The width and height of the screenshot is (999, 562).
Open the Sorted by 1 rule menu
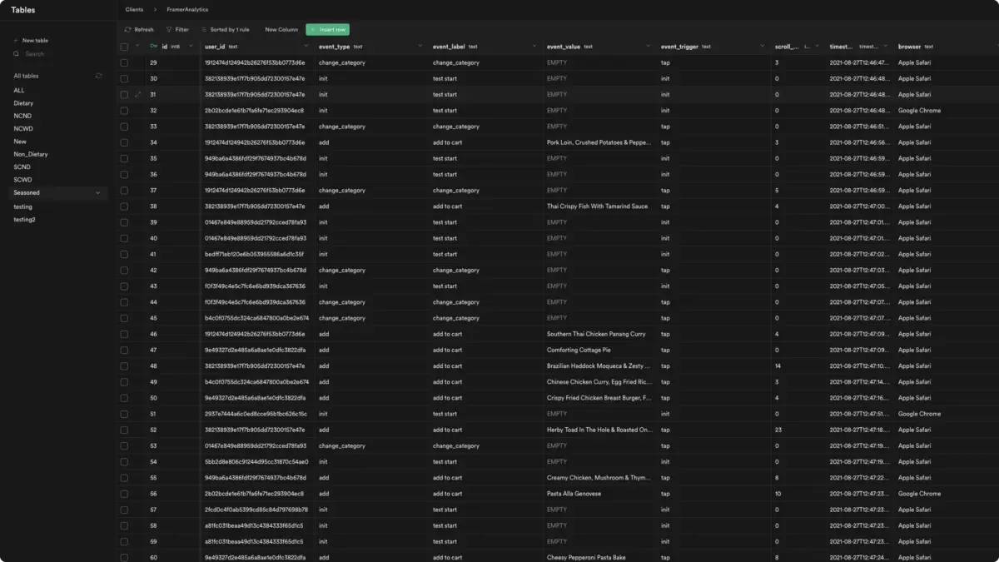coord(225,29)
